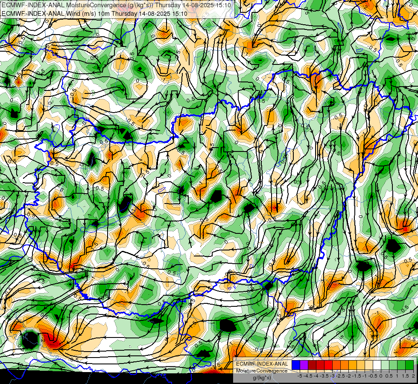Click the palest green legend swatch

coord(385,365)
